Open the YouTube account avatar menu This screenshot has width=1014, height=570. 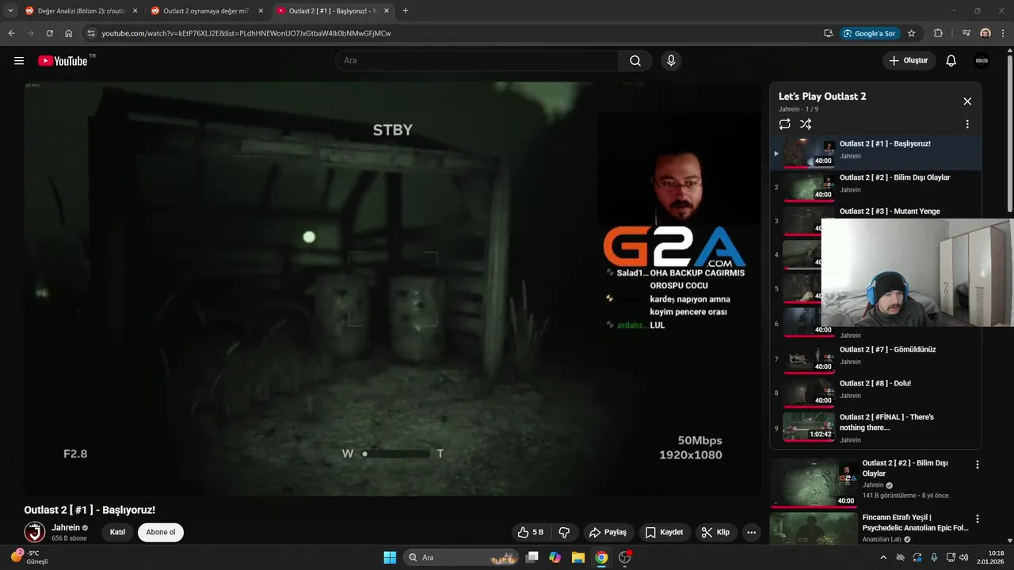coord(982,61)
